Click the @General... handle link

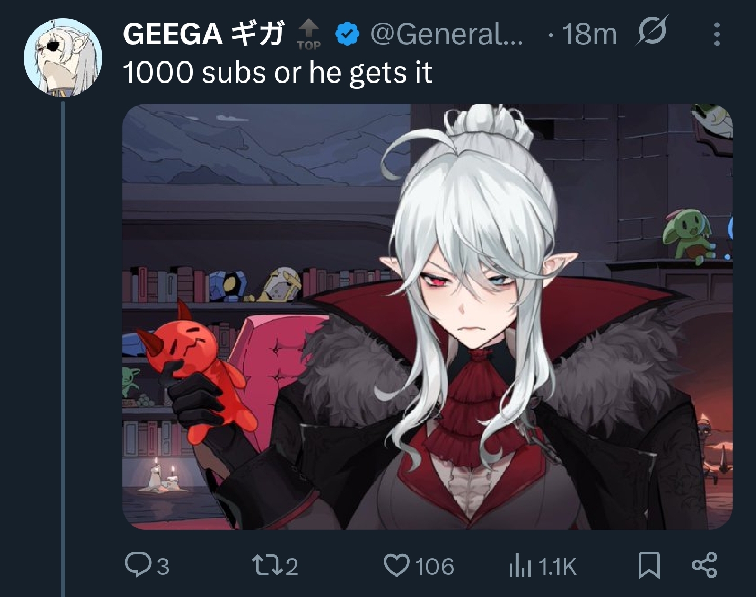[447, 35]
